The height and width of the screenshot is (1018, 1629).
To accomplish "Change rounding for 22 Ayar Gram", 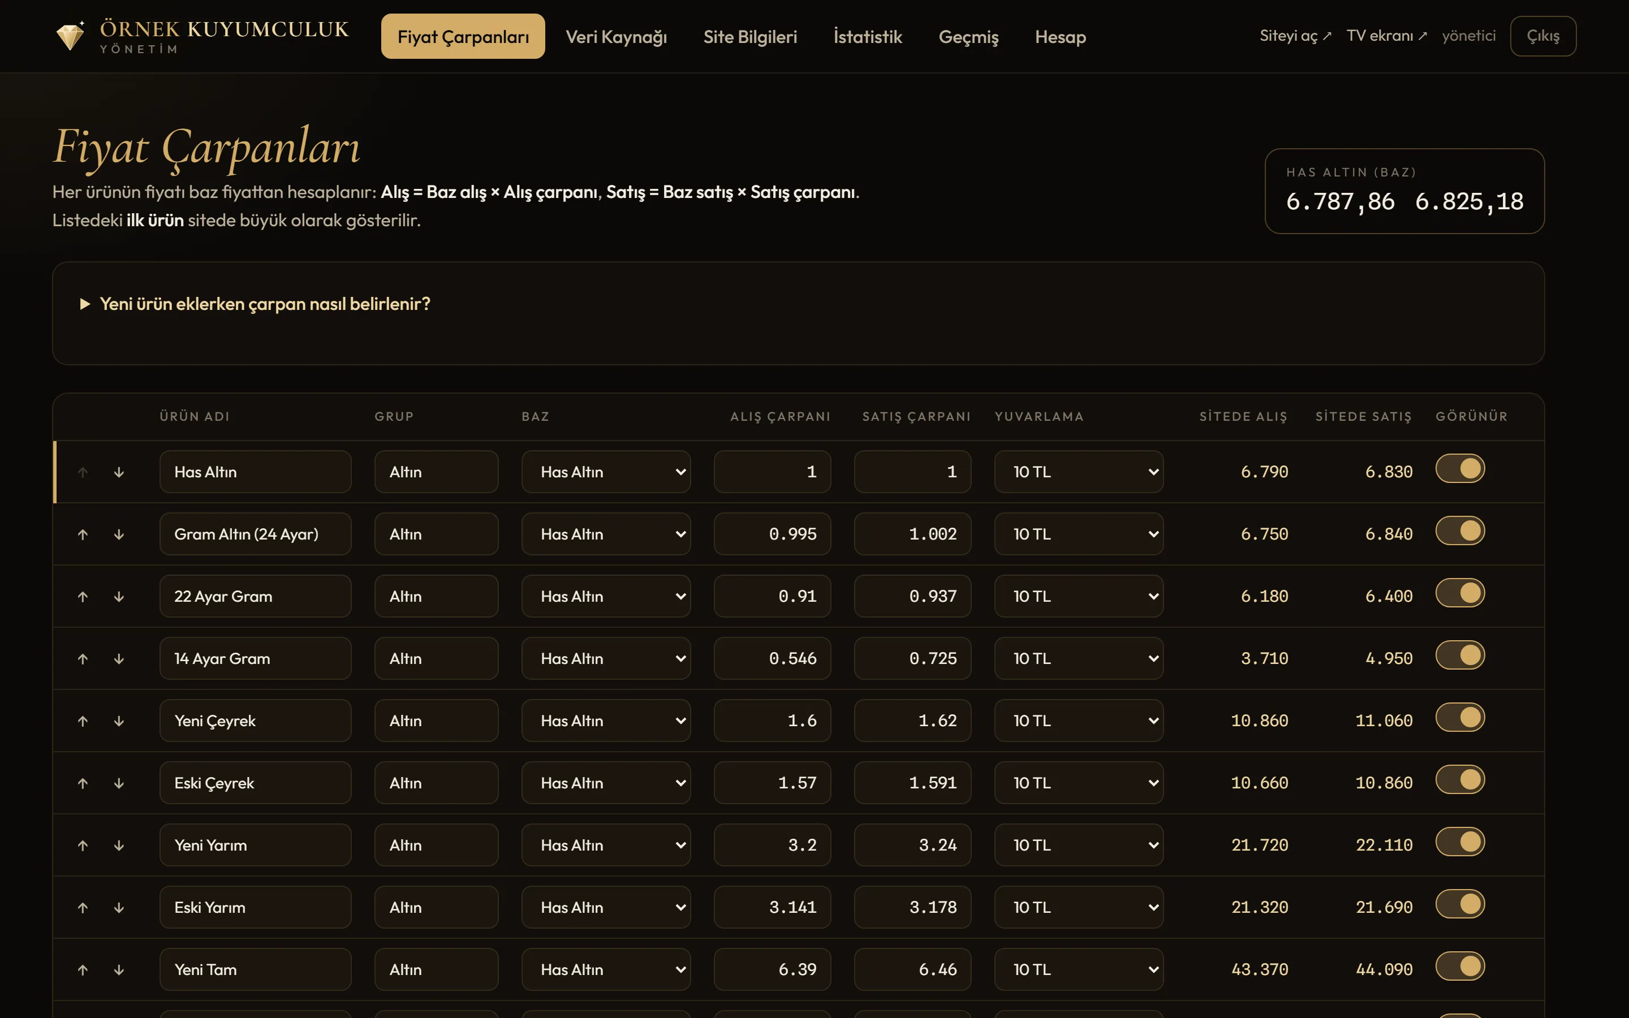I will click(1079, 597).
